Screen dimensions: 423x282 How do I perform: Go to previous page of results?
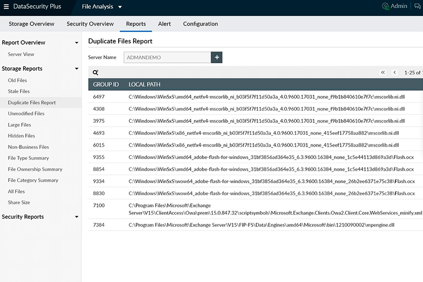[395, 73]
